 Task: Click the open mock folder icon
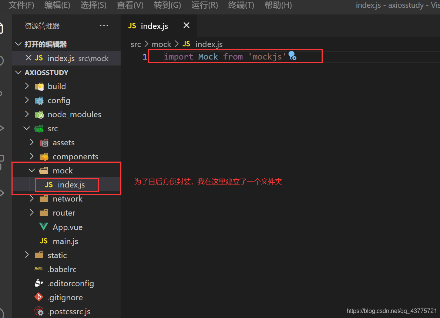click(x=44, y=170)
